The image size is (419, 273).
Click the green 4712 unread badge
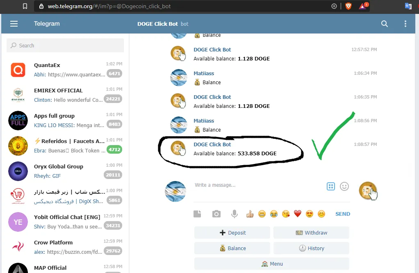coord(114,150)
